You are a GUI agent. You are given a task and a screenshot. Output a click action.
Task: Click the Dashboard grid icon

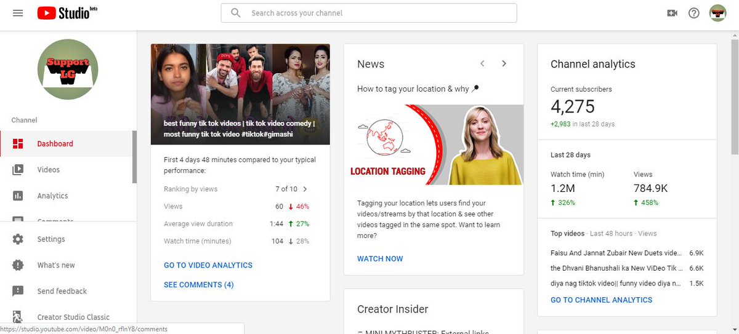[18, 144]
